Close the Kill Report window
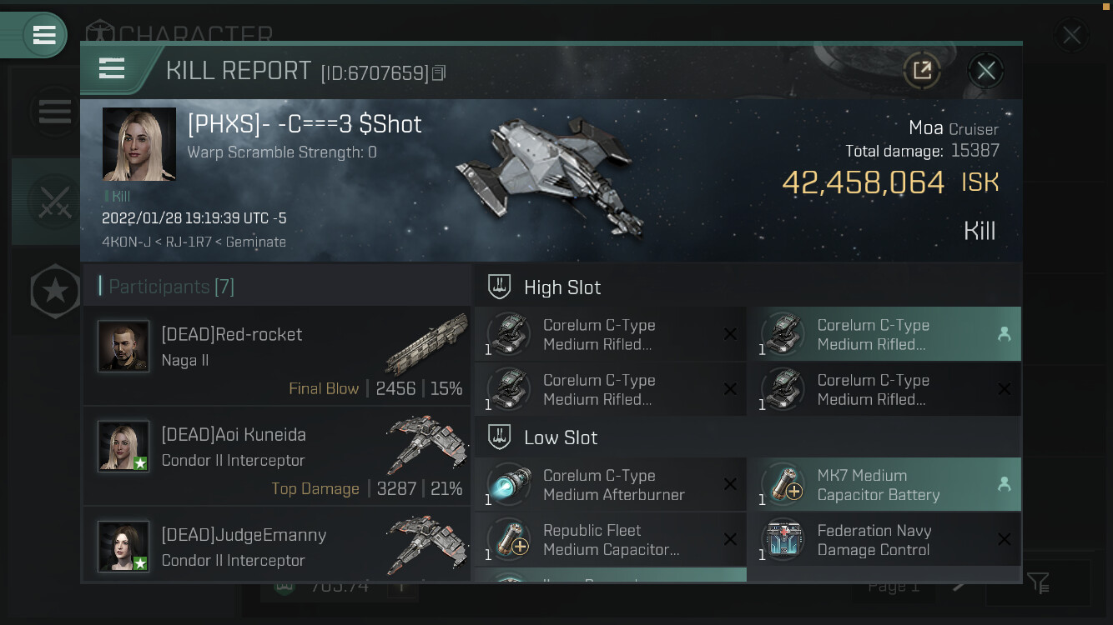 coord(985,71)
